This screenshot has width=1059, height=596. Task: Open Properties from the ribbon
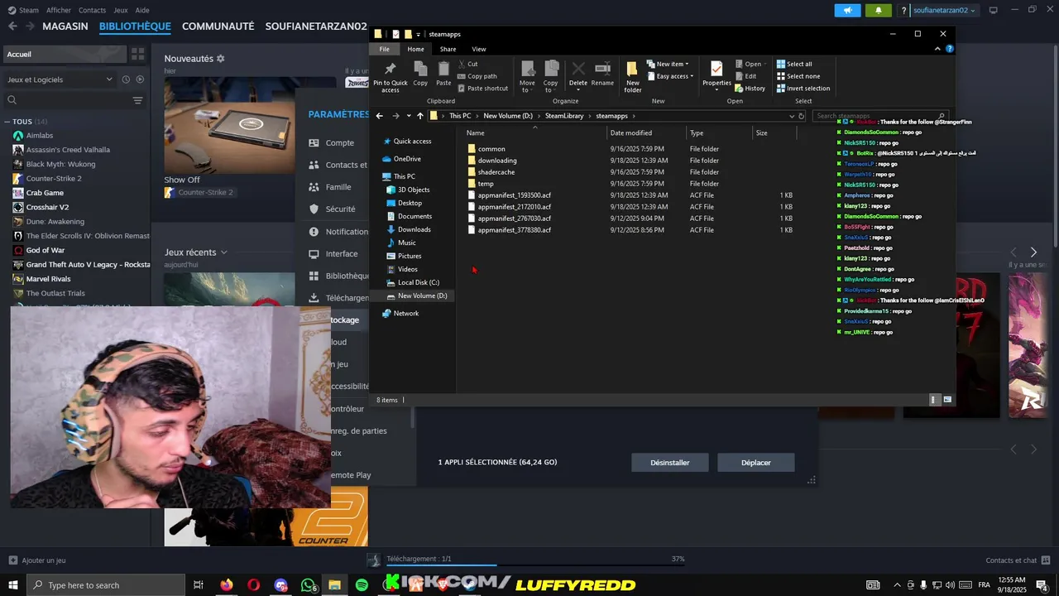tap(716, 74)
